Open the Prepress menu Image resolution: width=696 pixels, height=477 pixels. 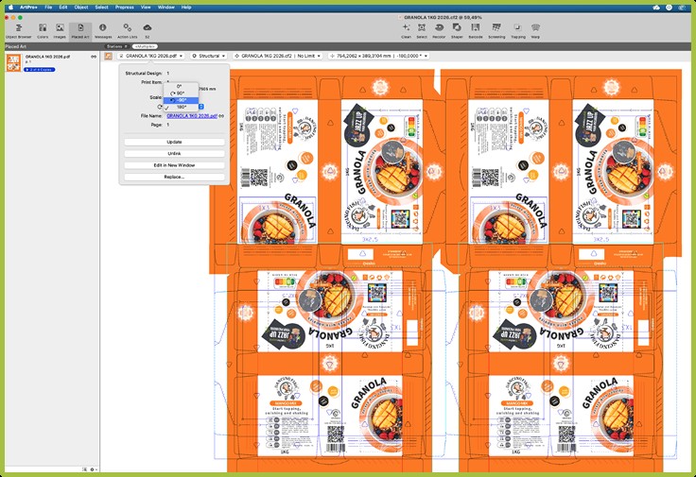(x=124, y=8)
